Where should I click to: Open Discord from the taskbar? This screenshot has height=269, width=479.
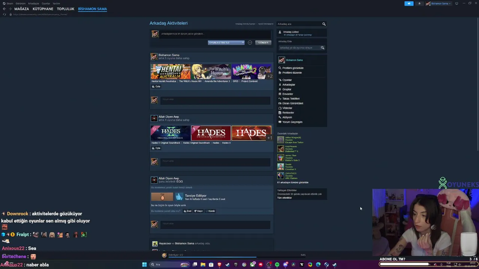click(285, 265)
